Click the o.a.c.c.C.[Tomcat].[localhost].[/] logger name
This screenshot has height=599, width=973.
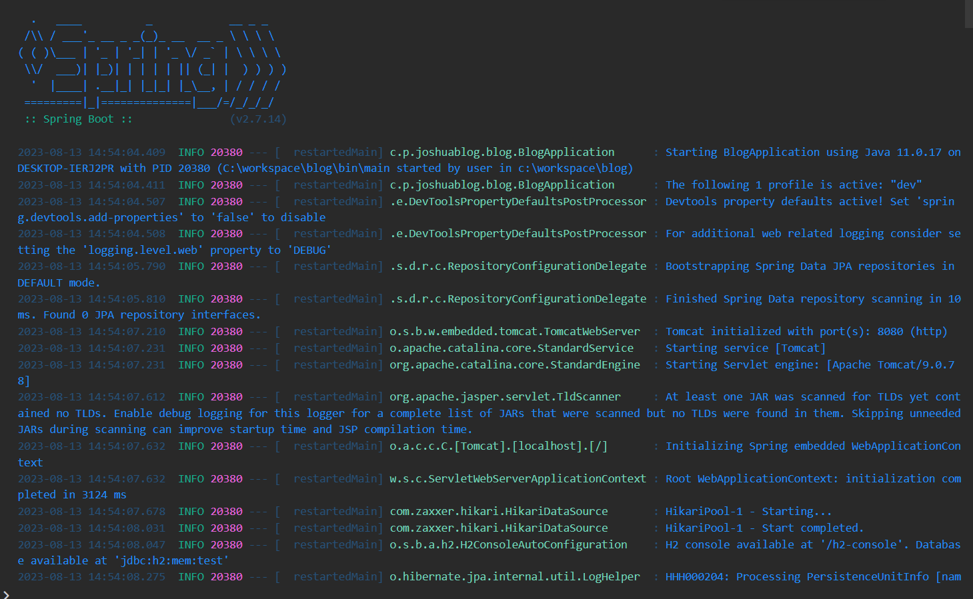pos(499,446)
